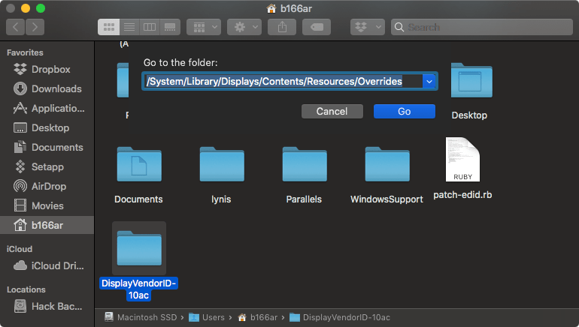Viewport: 579px width, 327px height.
Task: Select the patch-edid.rb Ruby file
Action: 462,168
